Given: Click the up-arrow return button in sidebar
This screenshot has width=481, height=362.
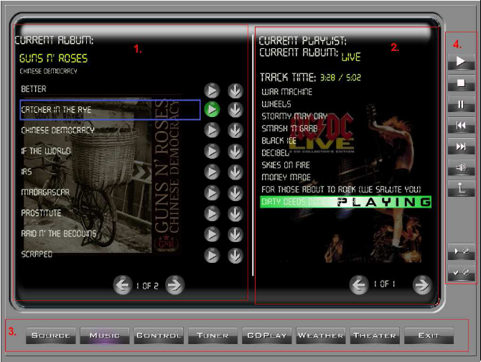Looking at the screenshot, I should click(x=461, y=189).
